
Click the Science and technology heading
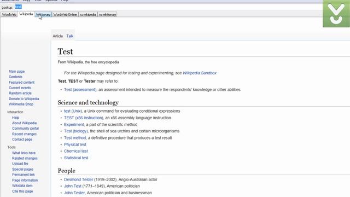click(x=88, y=102)
